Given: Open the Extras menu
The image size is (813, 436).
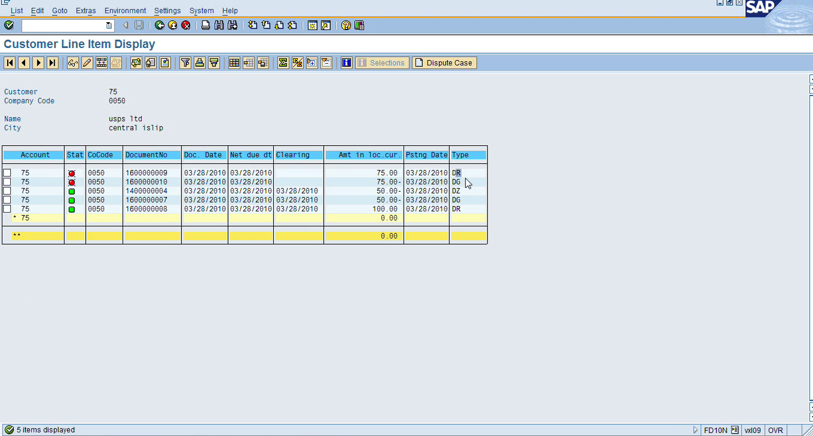Looking at the screenshot, I should (86, 11).
